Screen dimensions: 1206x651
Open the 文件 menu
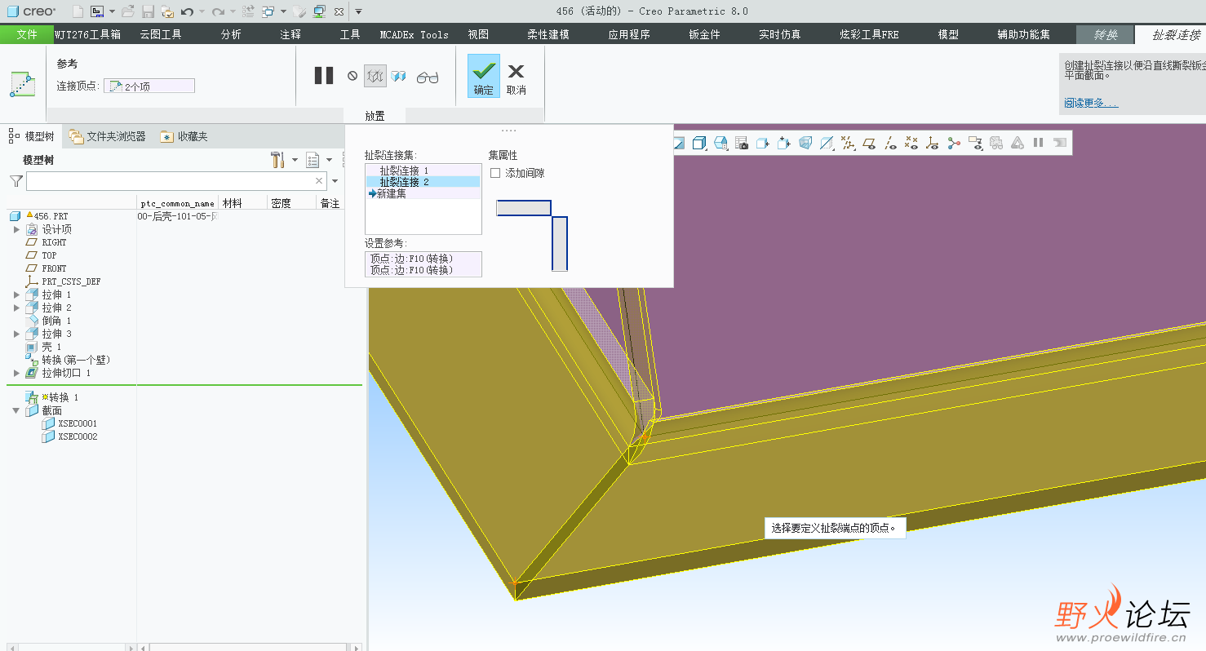tap(27, 34)
